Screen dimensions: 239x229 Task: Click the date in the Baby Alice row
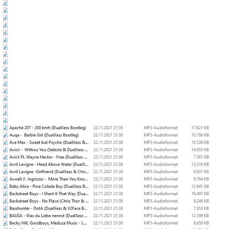(108, 186)
